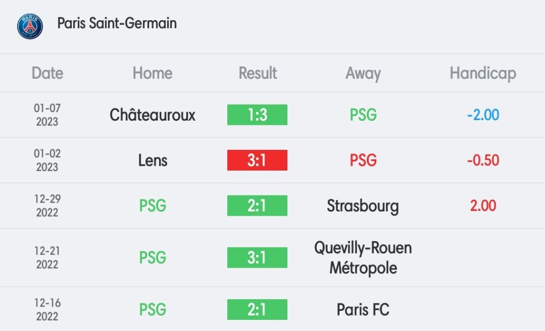Click Quevilly-Rouen Métropole team name
545x331 pixels.
363,258
